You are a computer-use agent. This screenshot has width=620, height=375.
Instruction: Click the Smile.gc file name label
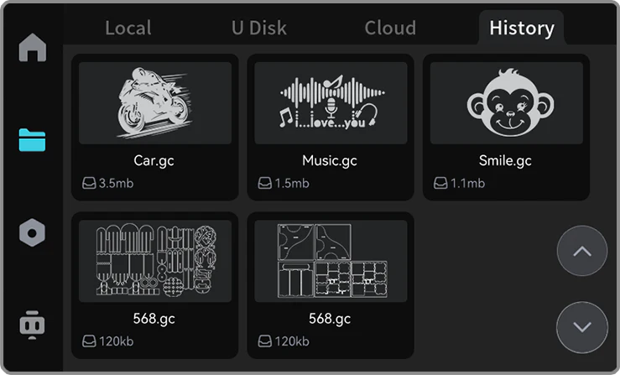[x=505, y=160]
